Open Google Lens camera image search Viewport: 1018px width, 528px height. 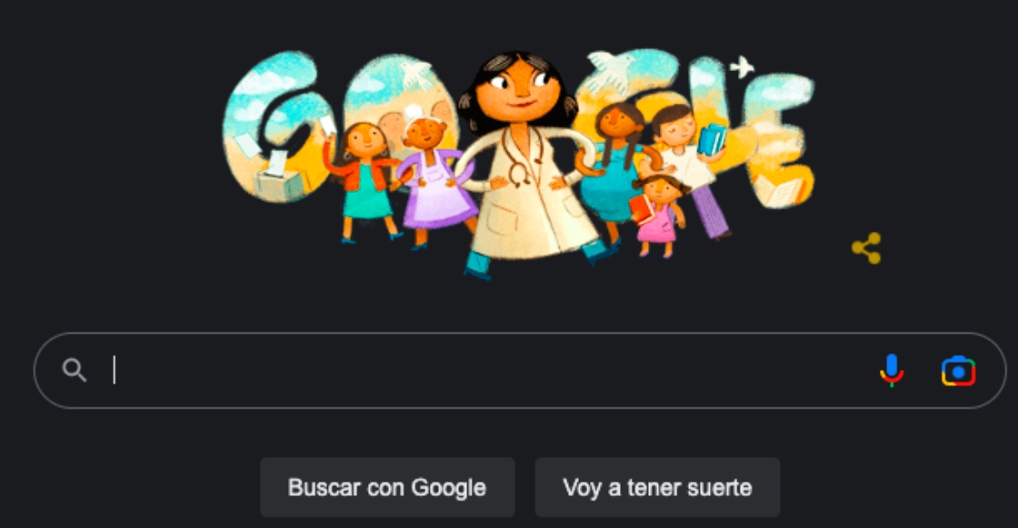point(958,371)
